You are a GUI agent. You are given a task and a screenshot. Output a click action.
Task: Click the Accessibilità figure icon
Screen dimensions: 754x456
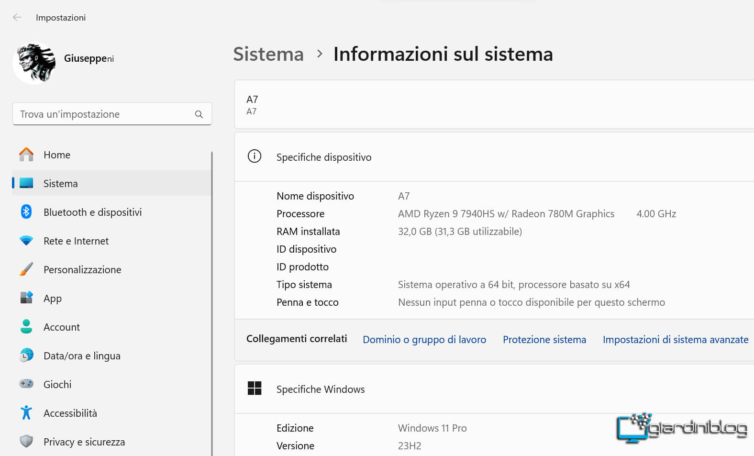click(x=26, y=412)
